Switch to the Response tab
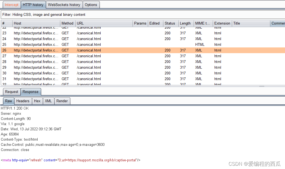 coord(31,92)
